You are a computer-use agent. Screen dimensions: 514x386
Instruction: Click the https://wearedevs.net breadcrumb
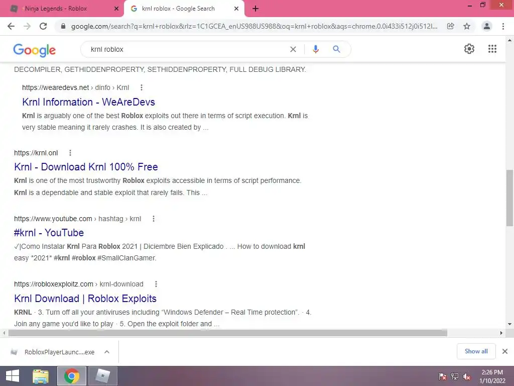coord(75,87)
